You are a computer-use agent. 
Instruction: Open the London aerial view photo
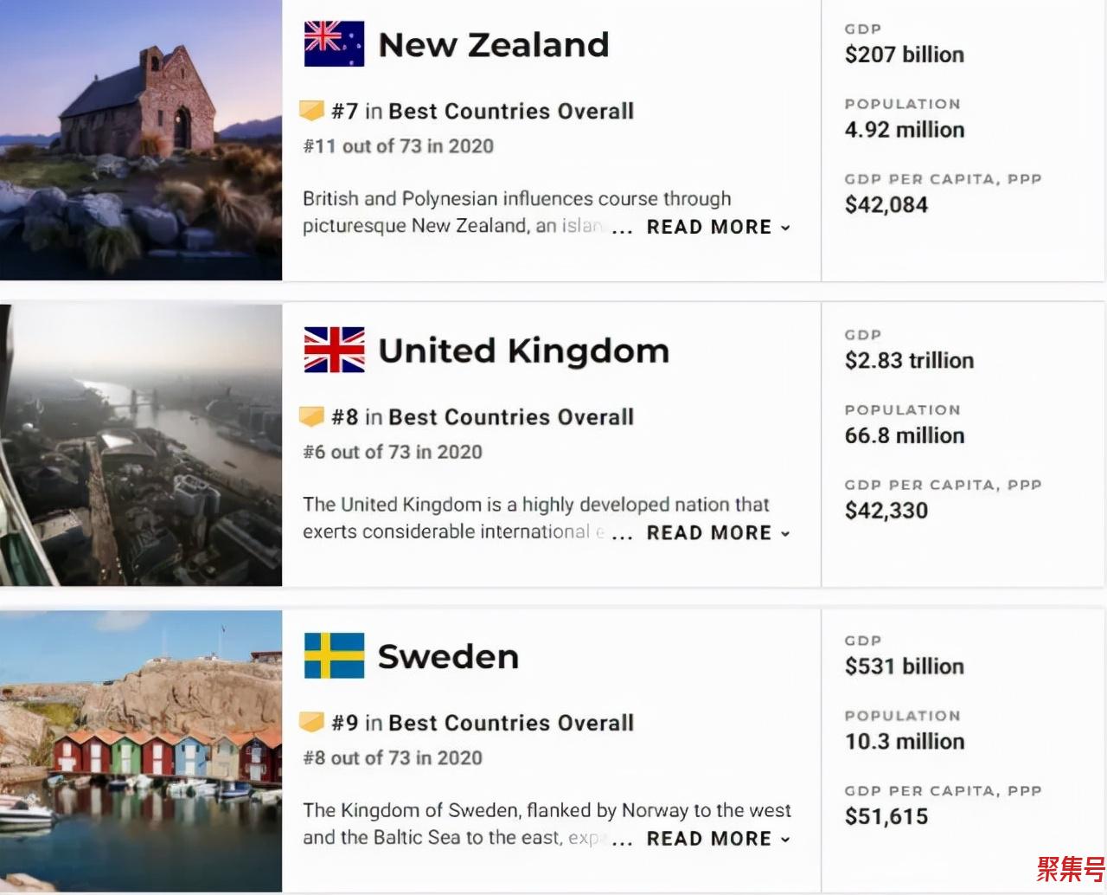(141, 445)
